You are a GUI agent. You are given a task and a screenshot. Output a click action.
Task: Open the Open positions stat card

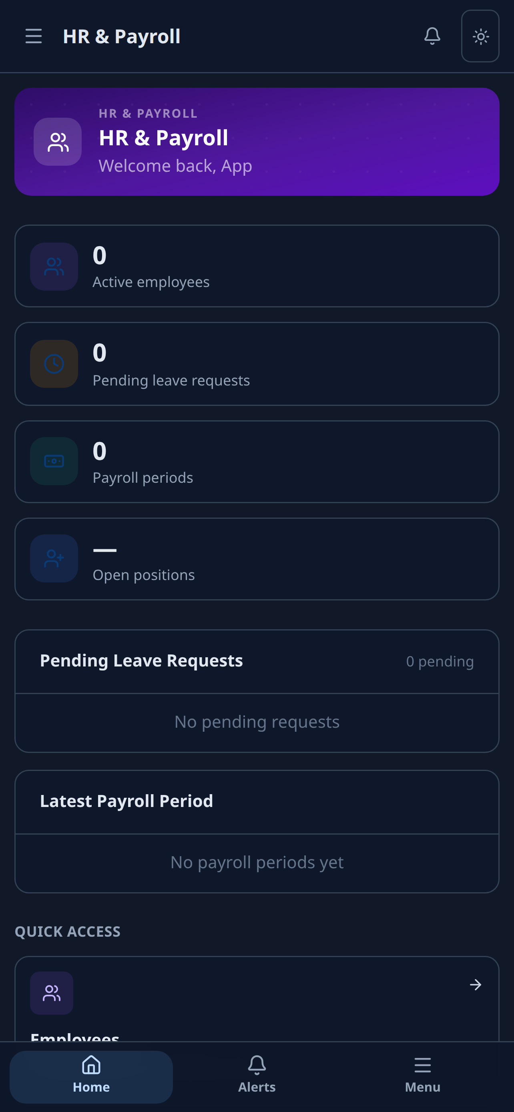(257, 559)
